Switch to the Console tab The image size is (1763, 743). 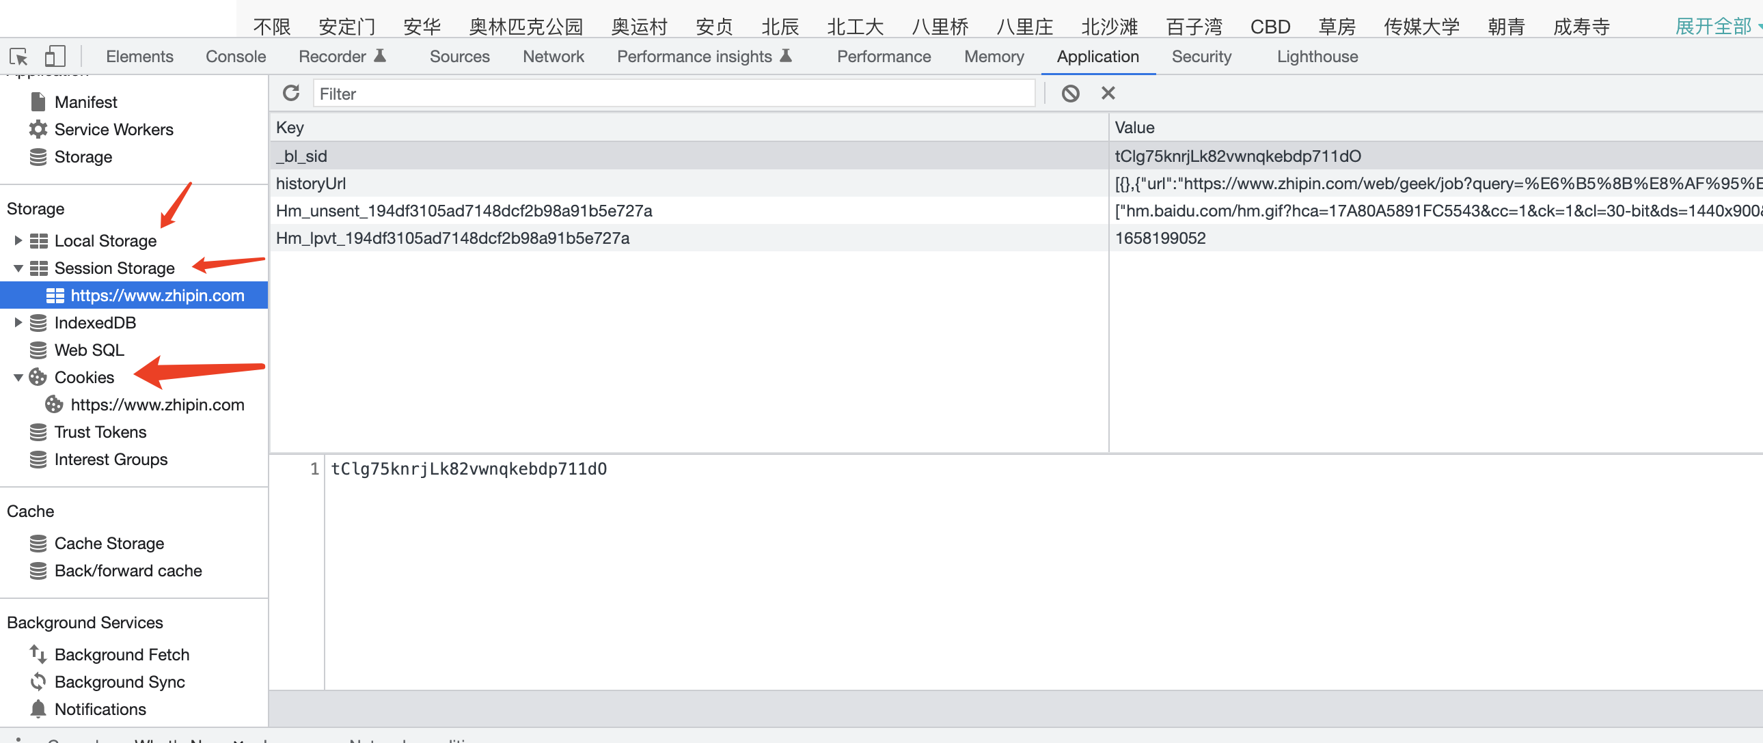coord(236,56)
